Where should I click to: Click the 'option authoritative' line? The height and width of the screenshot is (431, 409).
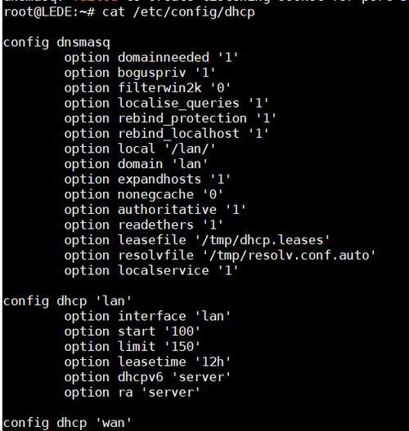(x=155, y=210)
